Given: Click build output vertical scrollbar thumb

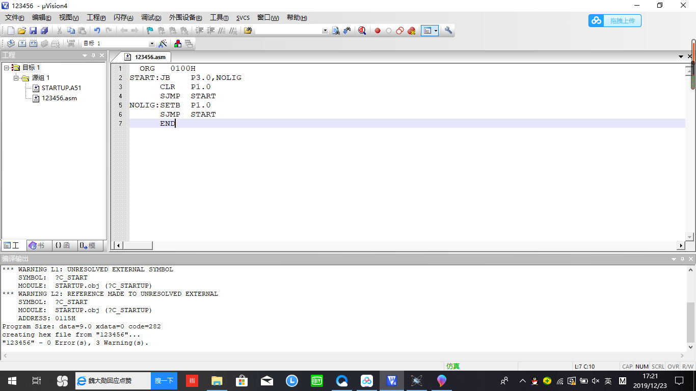Looking at the screenshot, I should click(x=690, y=322).
